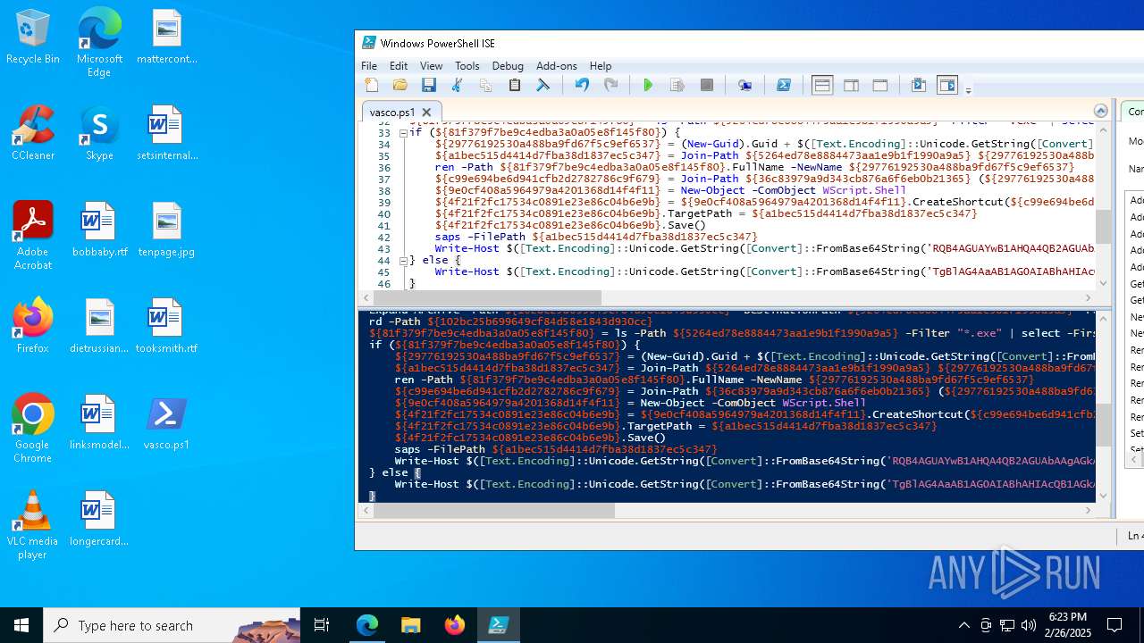The image size is (1144, 643).
Task: Click the New script toolbar icon
Action: 372,86
